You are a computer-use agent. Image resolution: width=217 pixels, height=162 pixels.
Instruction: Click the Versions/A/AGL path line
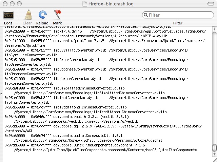click(x=19, y=131)
